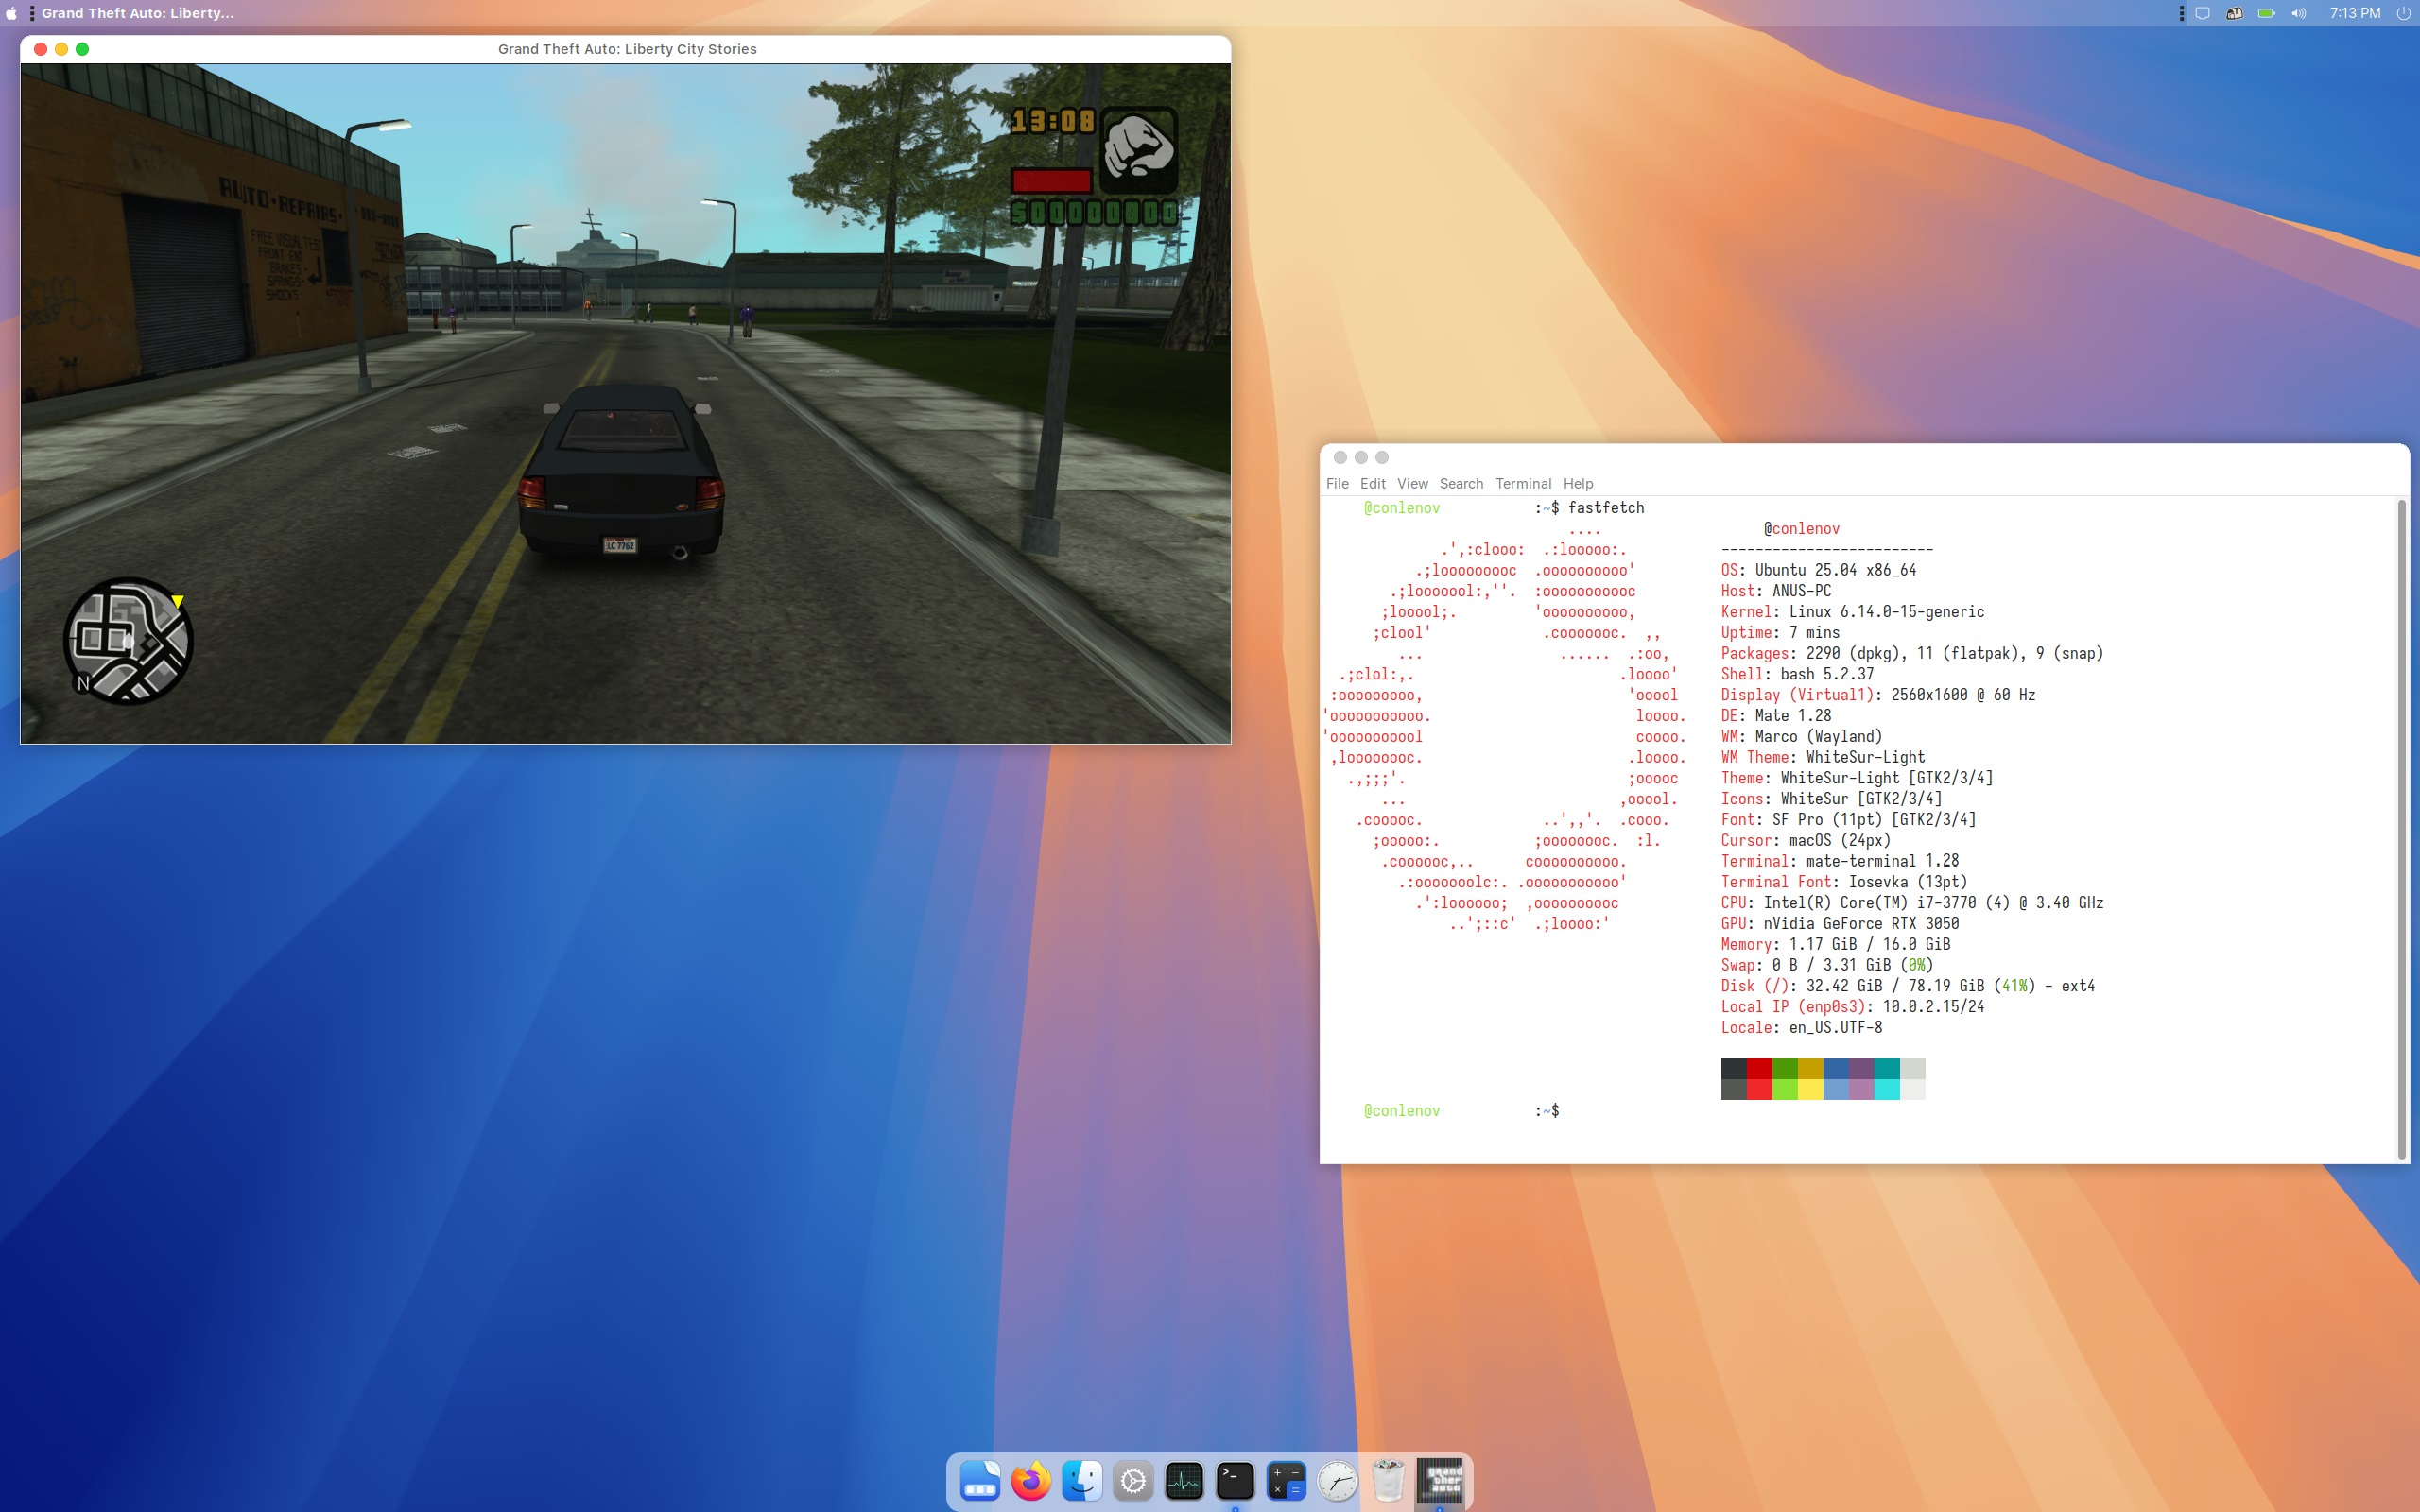Viewport: 2420px width, 1512px height.
Task: Click the bright yellow swatch in bottom palette row
Action: pyautogui.click(x=1810, y=1089)
